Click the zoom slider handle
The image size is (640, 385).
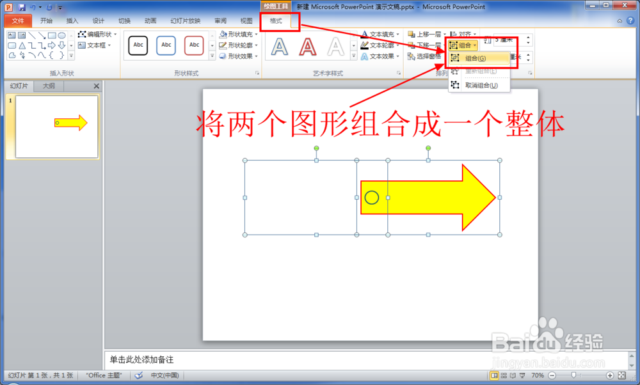pos(573,375)
